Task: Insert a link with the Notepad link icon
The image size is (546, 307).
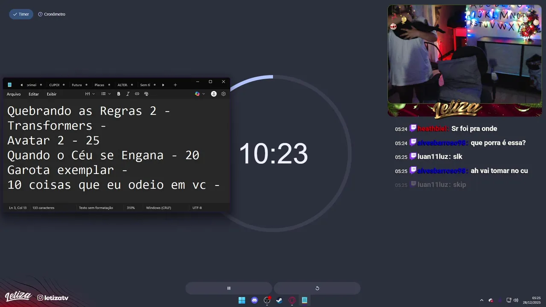Action: click(x=137, y=94)
